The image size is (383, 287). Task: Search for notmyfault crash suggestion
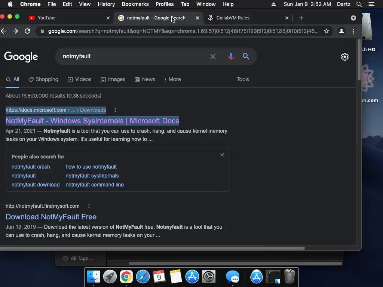pos(31,167)
